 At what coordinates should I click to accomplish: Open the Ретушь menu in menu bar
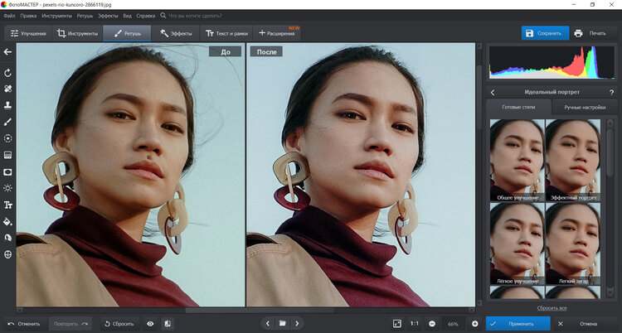pos(85,16)
